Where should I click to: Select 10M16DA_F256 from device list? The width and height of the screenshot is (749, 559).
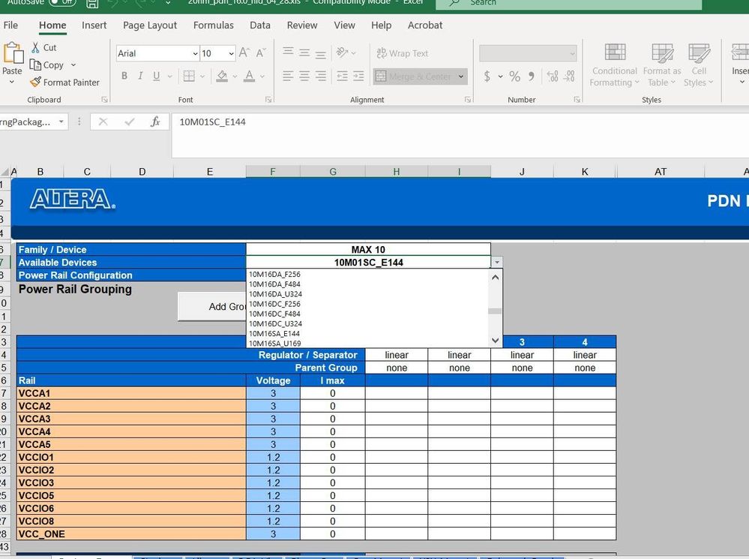(274, 274)
